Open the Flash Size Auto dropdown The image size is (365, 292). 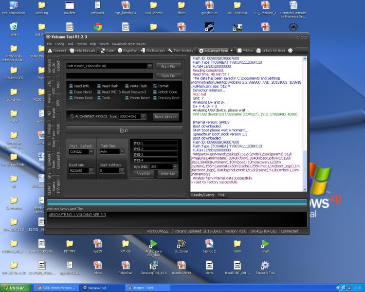click(122, 152)
